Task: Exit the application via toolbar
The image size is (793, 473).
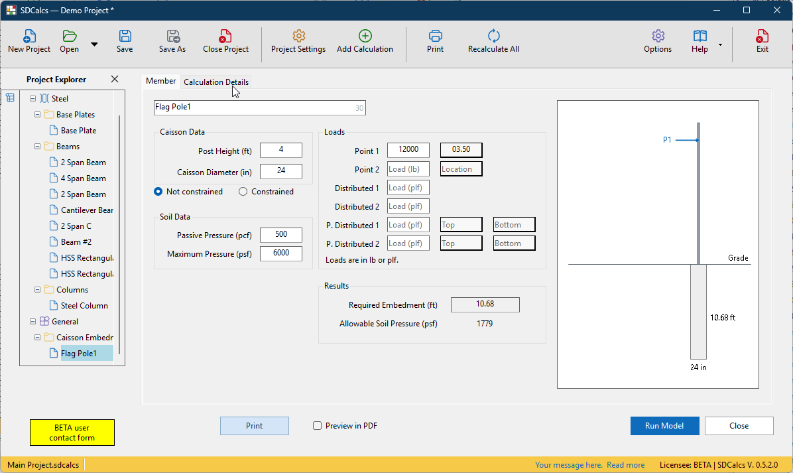Action: click(x=762, y=42)
